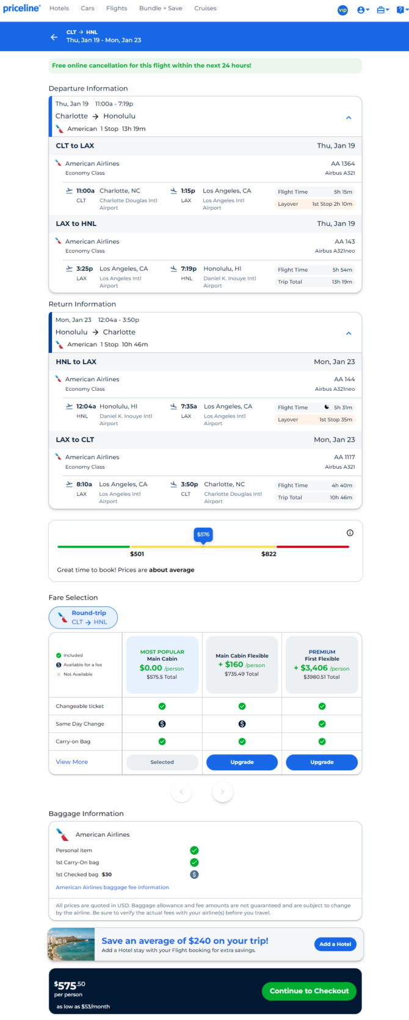Click the Add a Hotel button

pyautogui.click(x=335, y=944)
